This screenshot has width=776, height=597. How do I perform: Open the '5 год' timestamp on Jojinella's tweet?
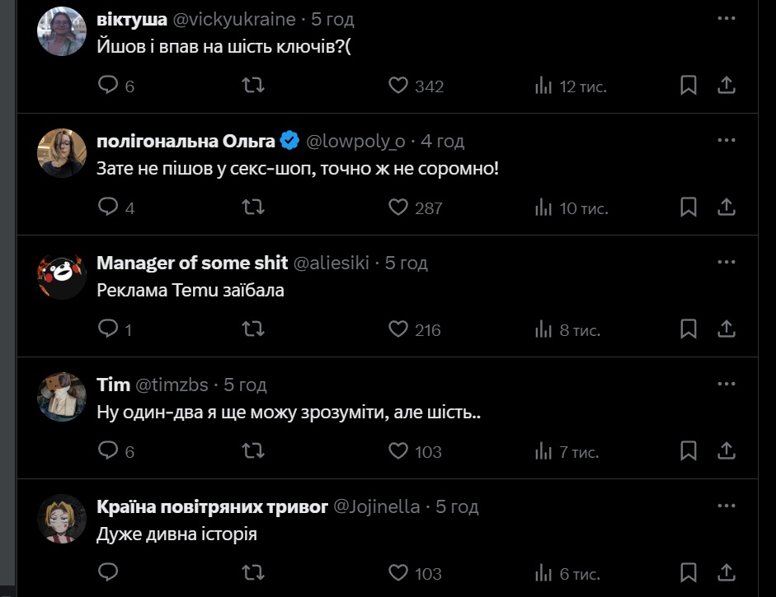pyautogui.click(x=457, y=506)
